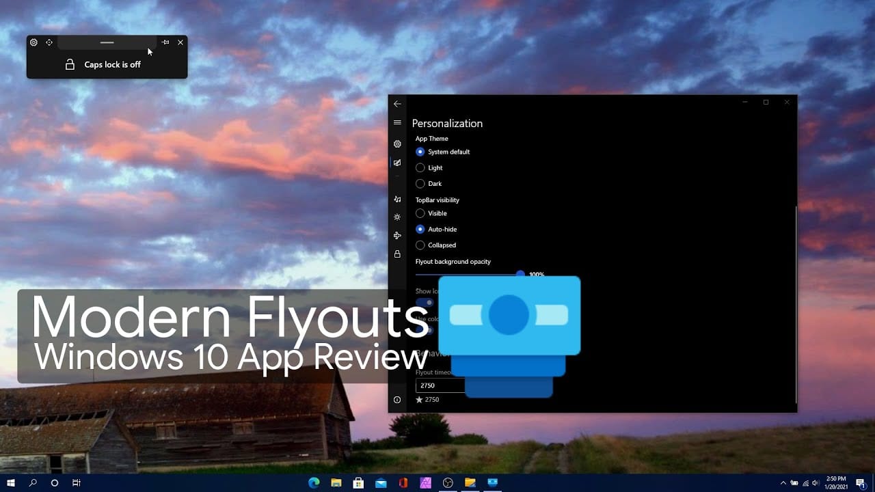This screenshot has height=492, width=875.
Task: Open the audio (music note) settings page
Action: click(397, 200)
